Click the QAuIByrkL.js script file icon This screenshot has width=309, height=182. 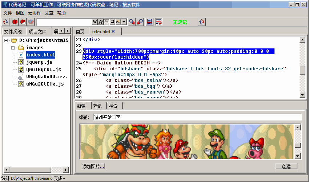(21, 70)
